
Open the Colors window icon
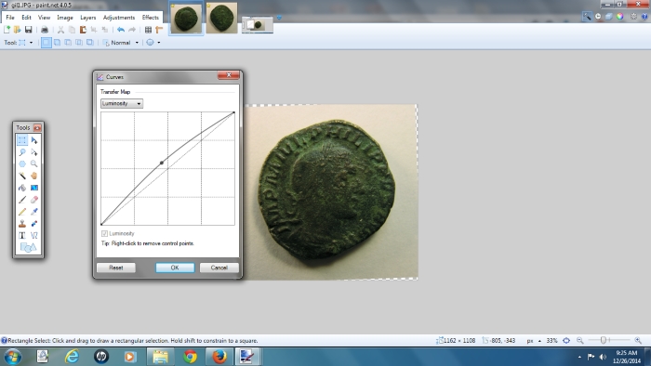tap(620, 16)
